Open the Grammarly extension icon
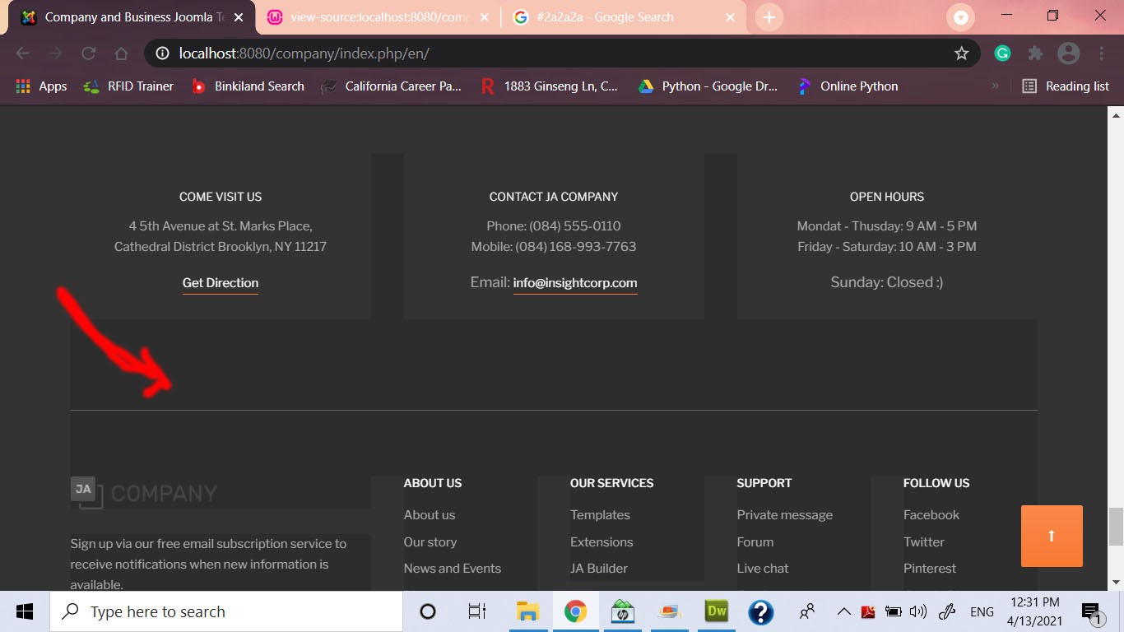 (1002, 53)
